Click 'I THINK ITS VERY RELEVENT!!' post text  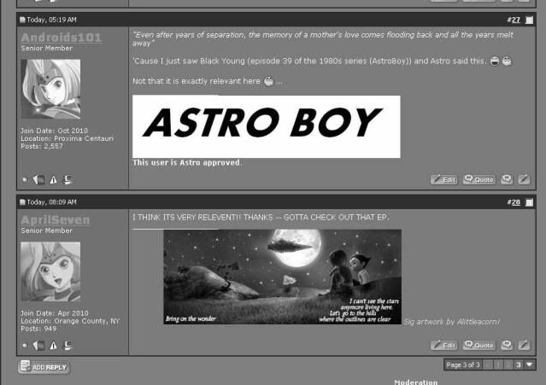[x=186, y=218]
